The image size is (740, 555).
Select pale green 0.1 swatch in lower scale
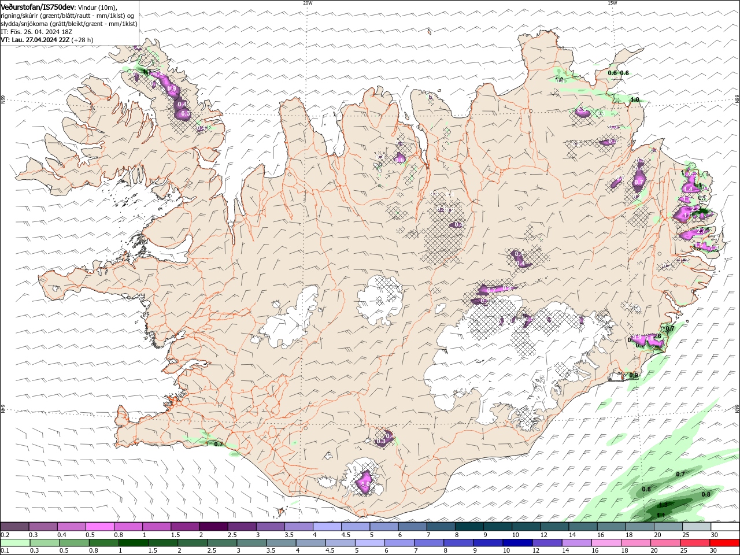tap(15, 543)
